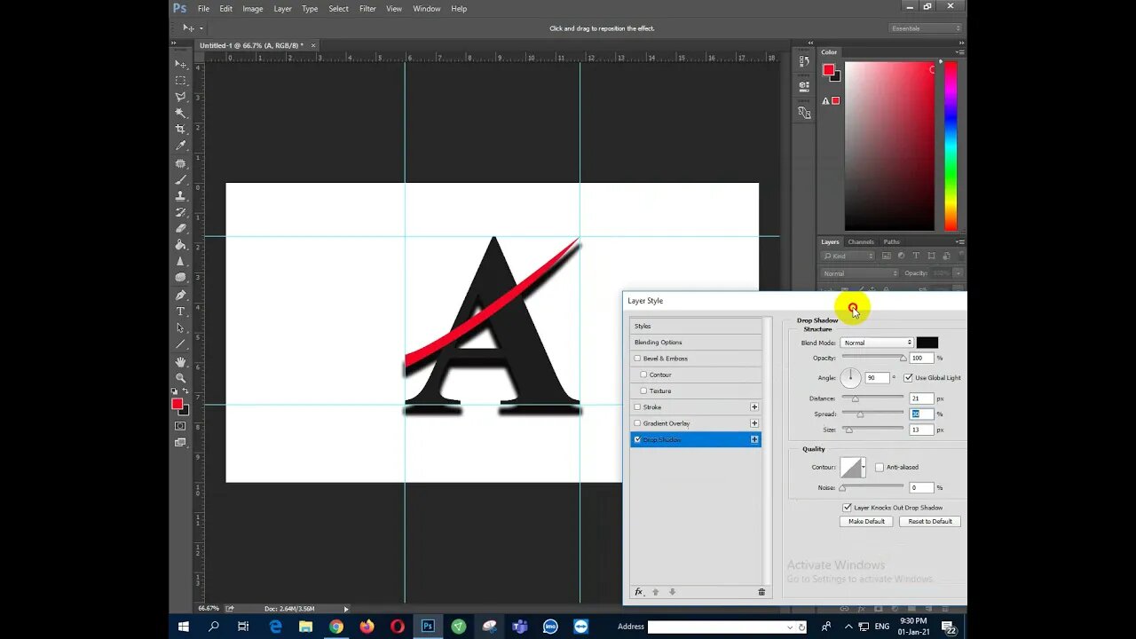This screenshot has width=1136, height=639.
Task: Enable the Anti-aliased checkbox
Action: point(880,467)
